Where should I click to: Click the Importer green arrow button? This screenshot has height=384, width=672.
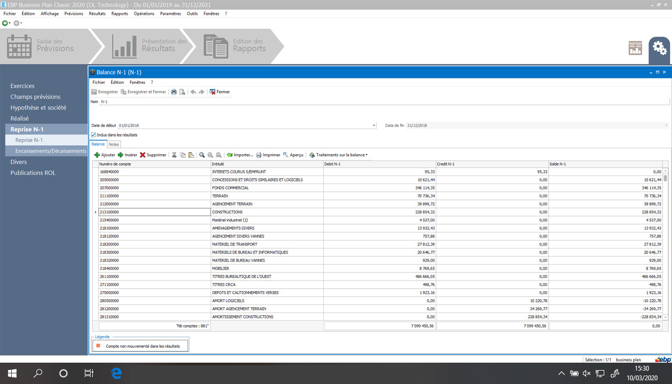point(239,155)
